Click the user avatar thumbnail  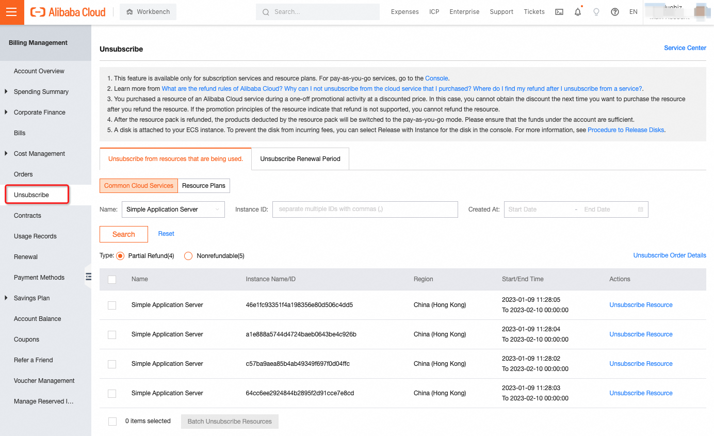[700, 11]
